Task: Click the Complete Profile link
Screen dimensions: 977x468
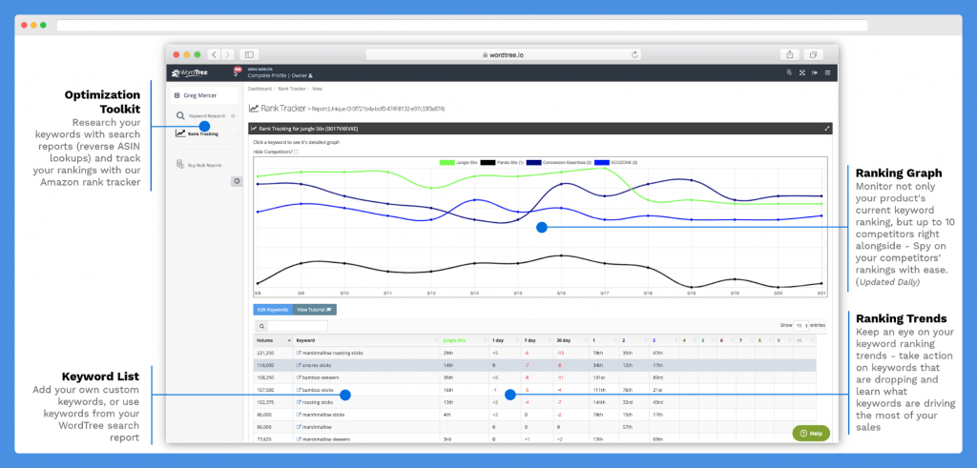Action: 268,75
